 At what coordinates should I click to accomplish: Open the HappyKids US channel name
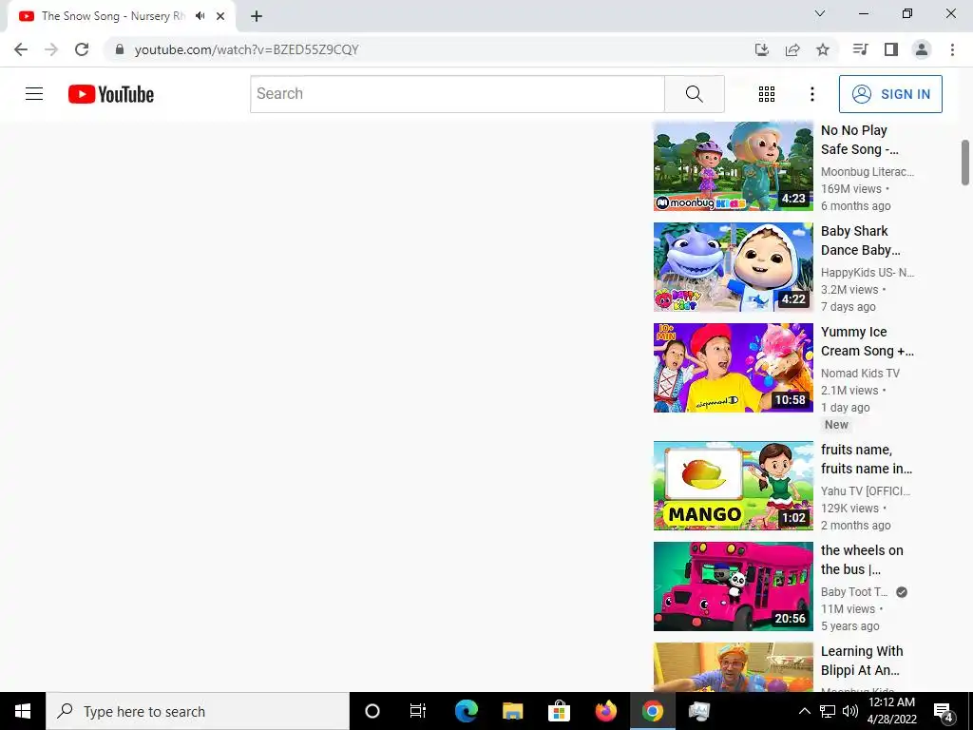pyautogui.click(x=868, y=273)
